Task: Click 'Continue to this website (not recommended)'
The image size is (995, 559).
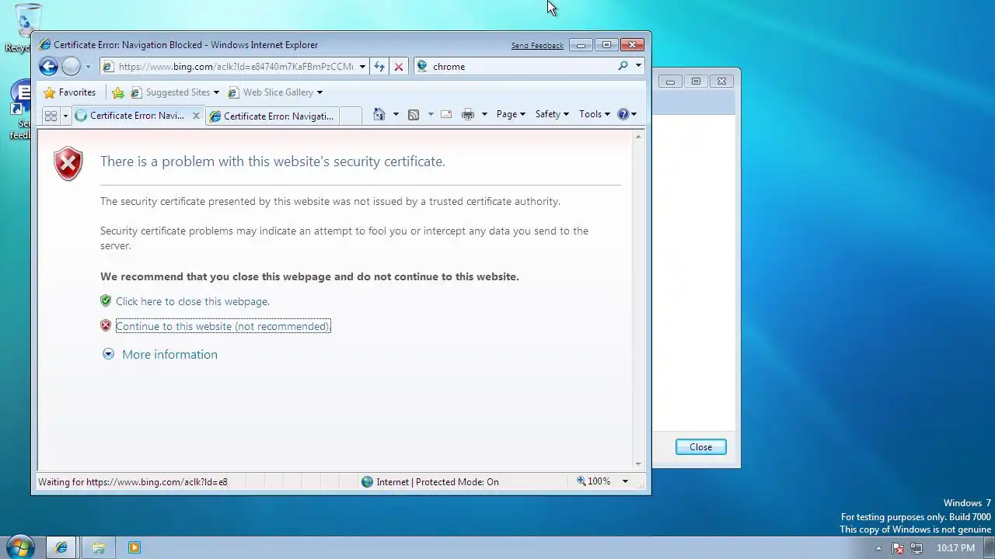Action: pos(223,326)
